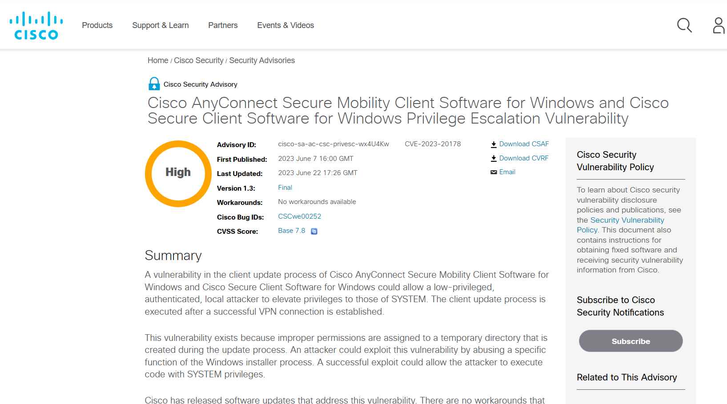
Task: Click the user account profile icon
Action: (718, 25)
